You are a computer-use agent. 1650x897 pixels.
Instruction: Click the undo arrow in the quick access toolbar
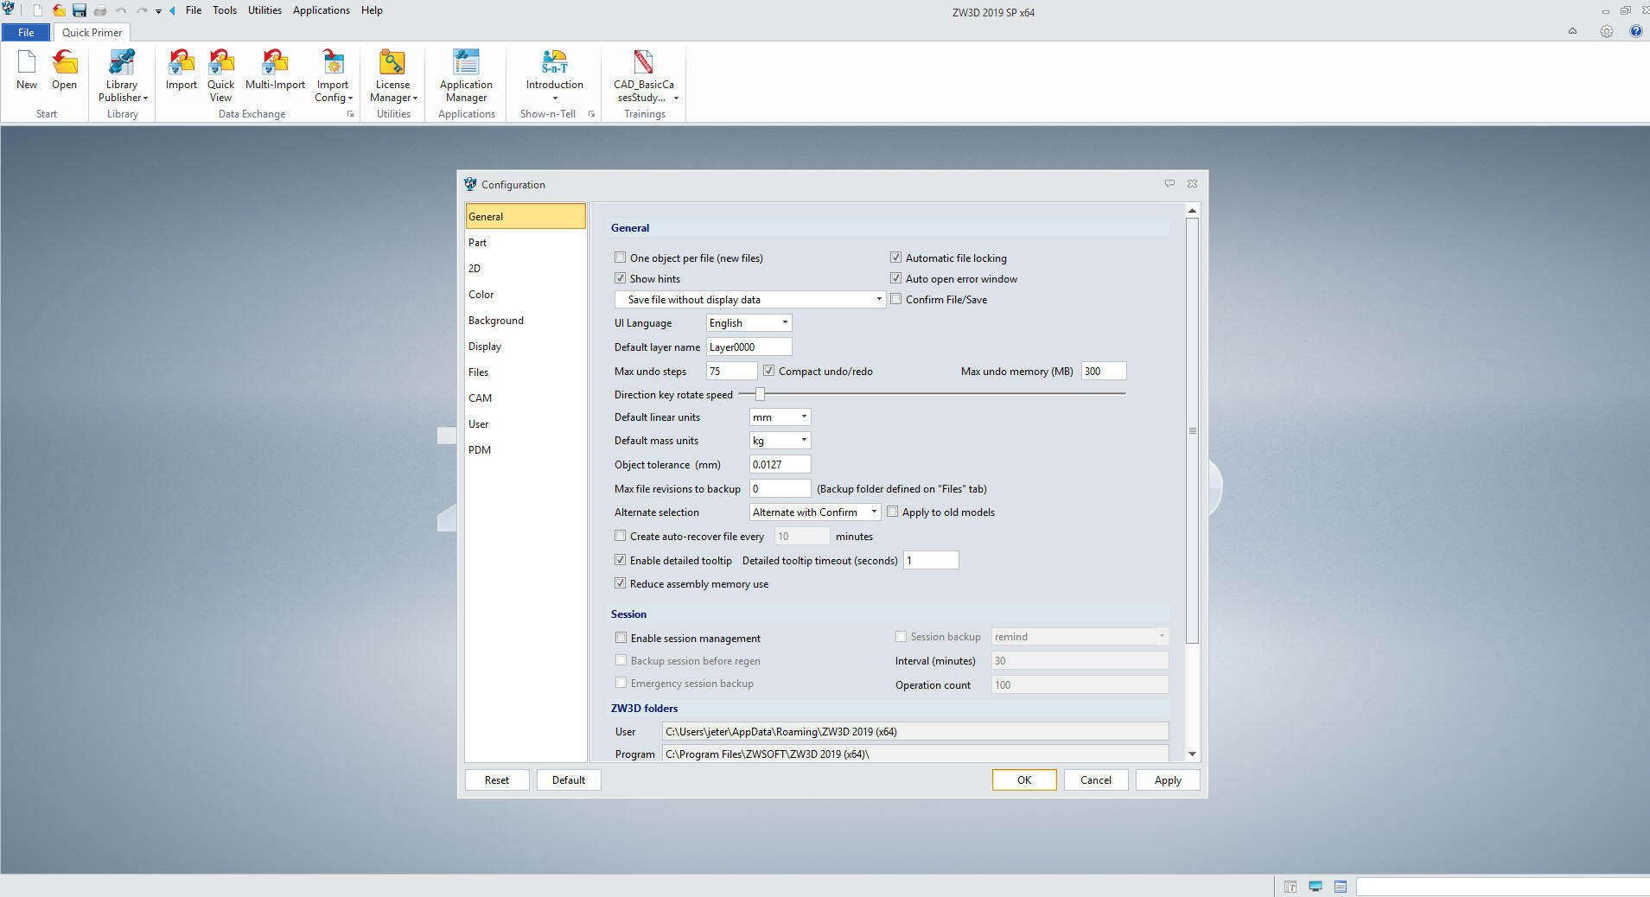121,10
